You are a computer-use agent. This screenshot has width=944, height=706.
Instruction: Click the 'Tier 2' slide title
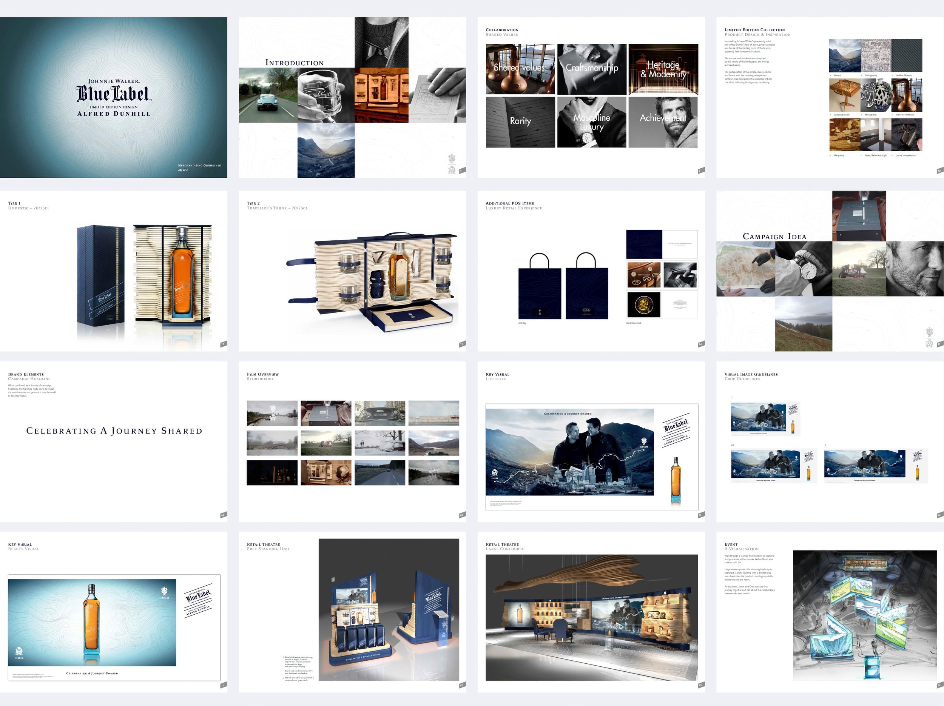point(253,203)
